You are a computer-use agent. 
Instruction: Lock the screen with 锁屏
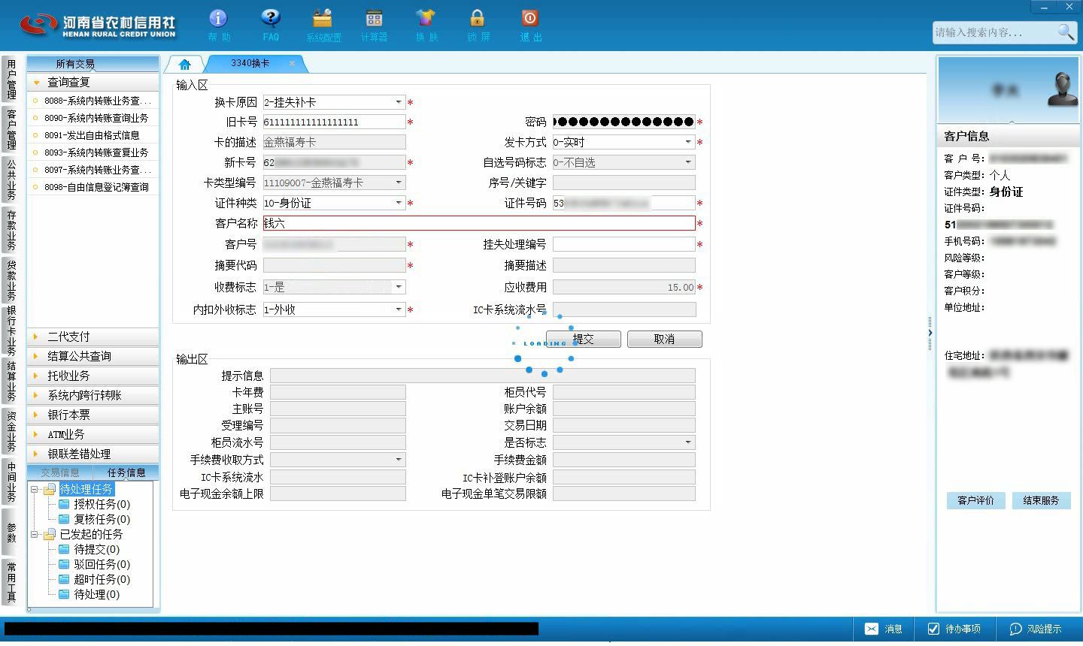pyautogui.click(x=478, y=25)
